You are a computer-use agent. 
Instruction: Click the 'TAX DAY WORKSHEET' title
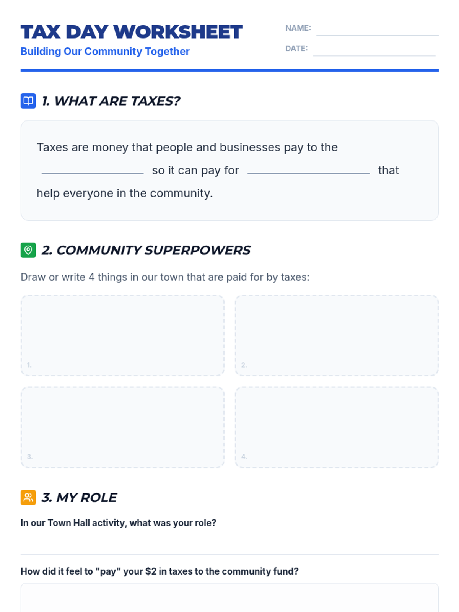point(131,32)
